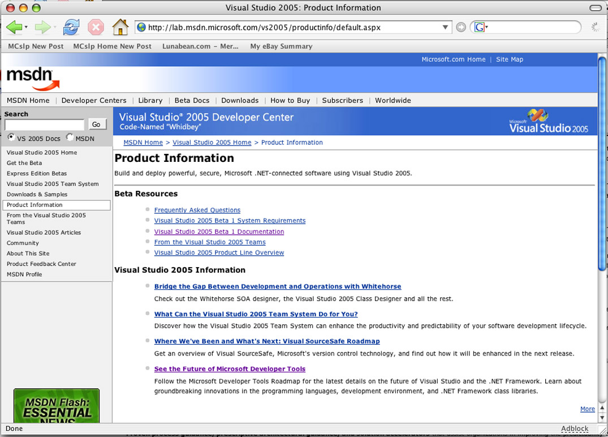Open the MSDN Home nav item
608x437 pixels.
[x=28, y=101]
